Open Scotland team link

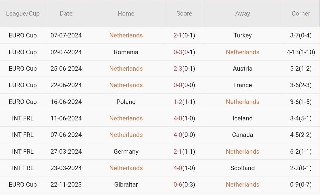(x=243, y=168)
